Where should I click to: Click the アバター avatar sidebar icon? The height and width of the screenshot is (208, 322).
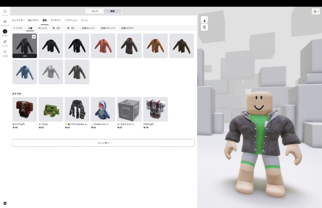pyautogui.click(x=5, y=32)
